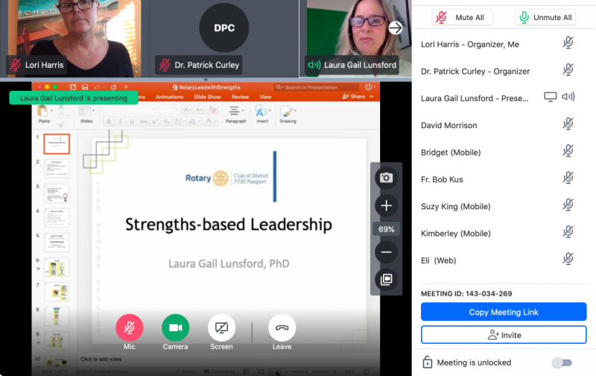Unmute Suzy King (Mobile) microphone
This screenshot has height=376, width=596.
(568, 205)
